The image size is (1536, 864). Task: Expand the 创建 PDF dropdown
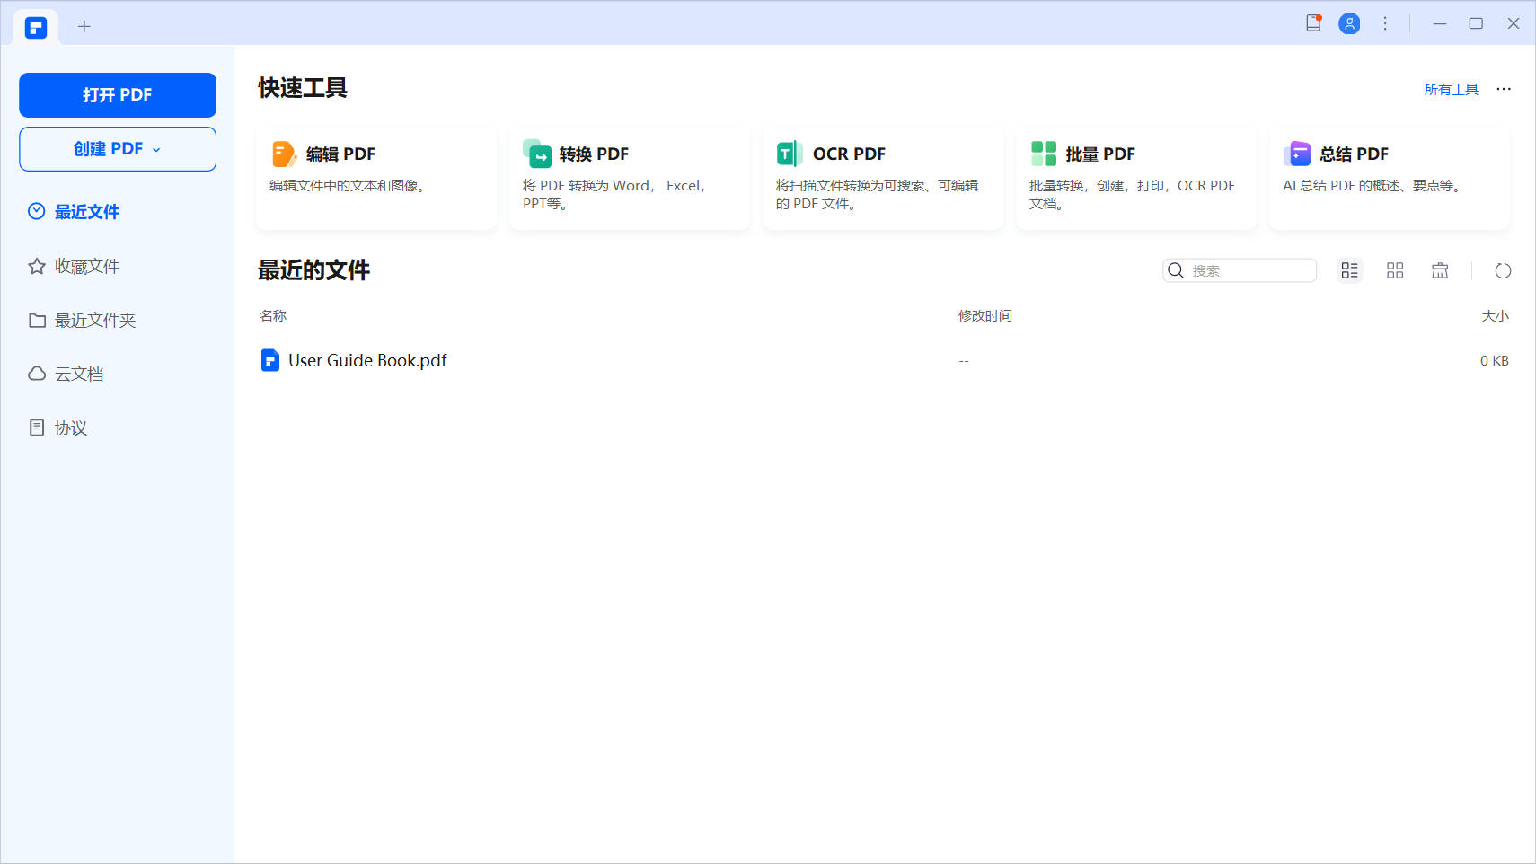click(118, 149)
